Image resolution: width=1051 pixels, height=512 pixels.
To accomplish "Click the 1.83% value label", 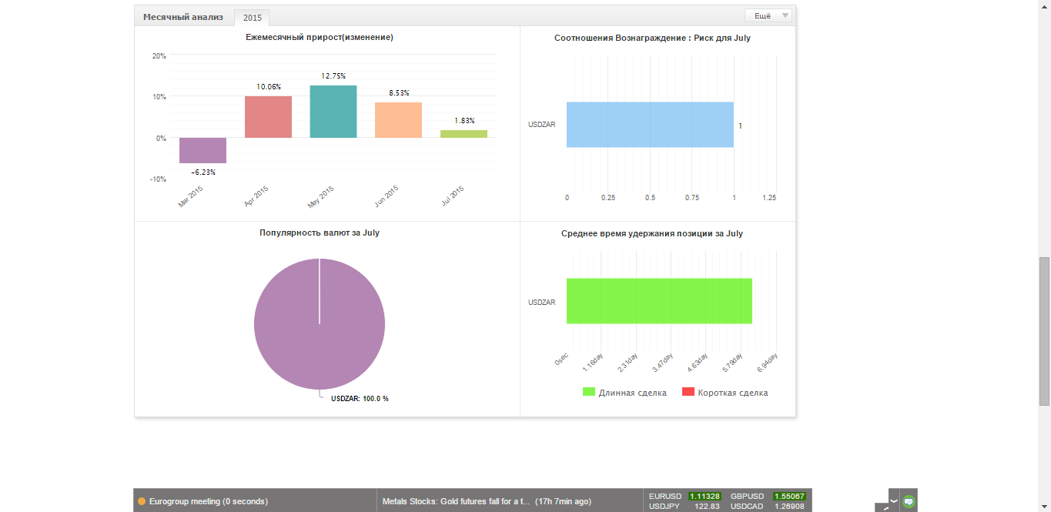I will [x=464, y=121].
